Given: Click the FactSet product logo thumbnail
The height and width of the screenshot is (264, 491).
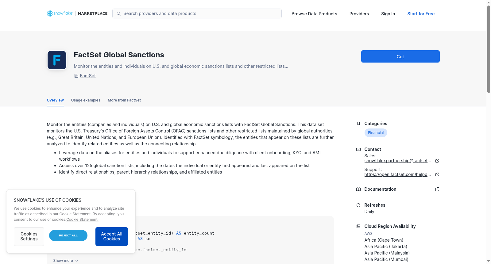Looking at the screenshot, I should pyautogui.click(x=57, y=60).
